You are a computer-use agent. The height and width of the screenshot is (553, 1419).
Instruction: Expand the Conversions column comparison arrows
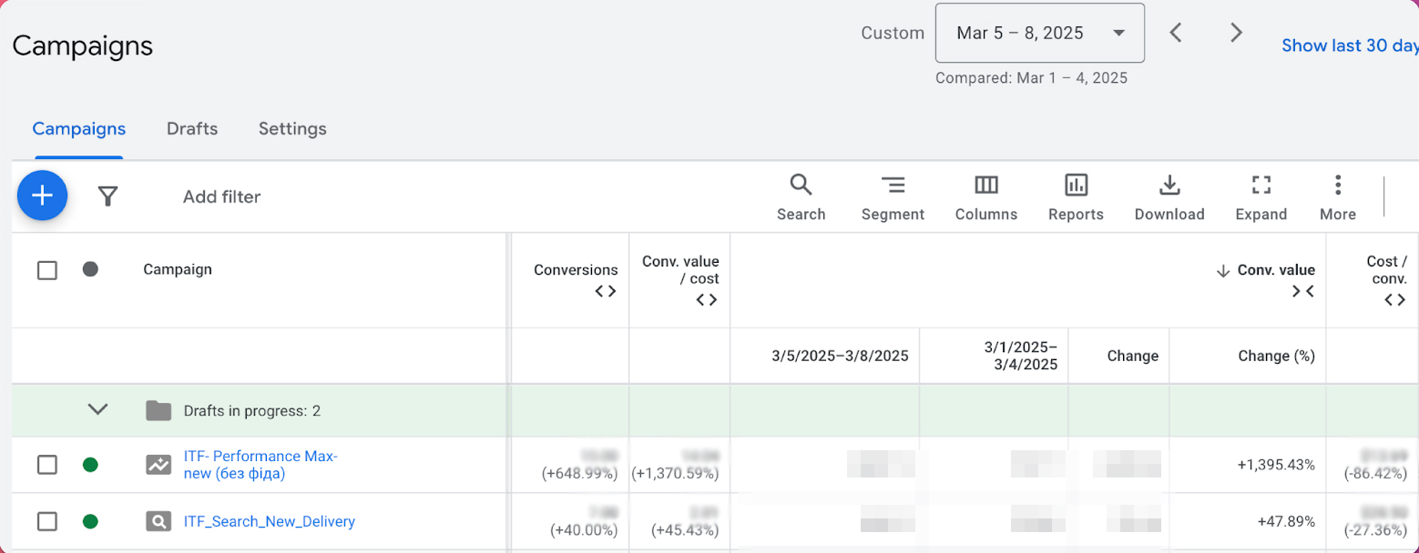[x=606, y=291]
